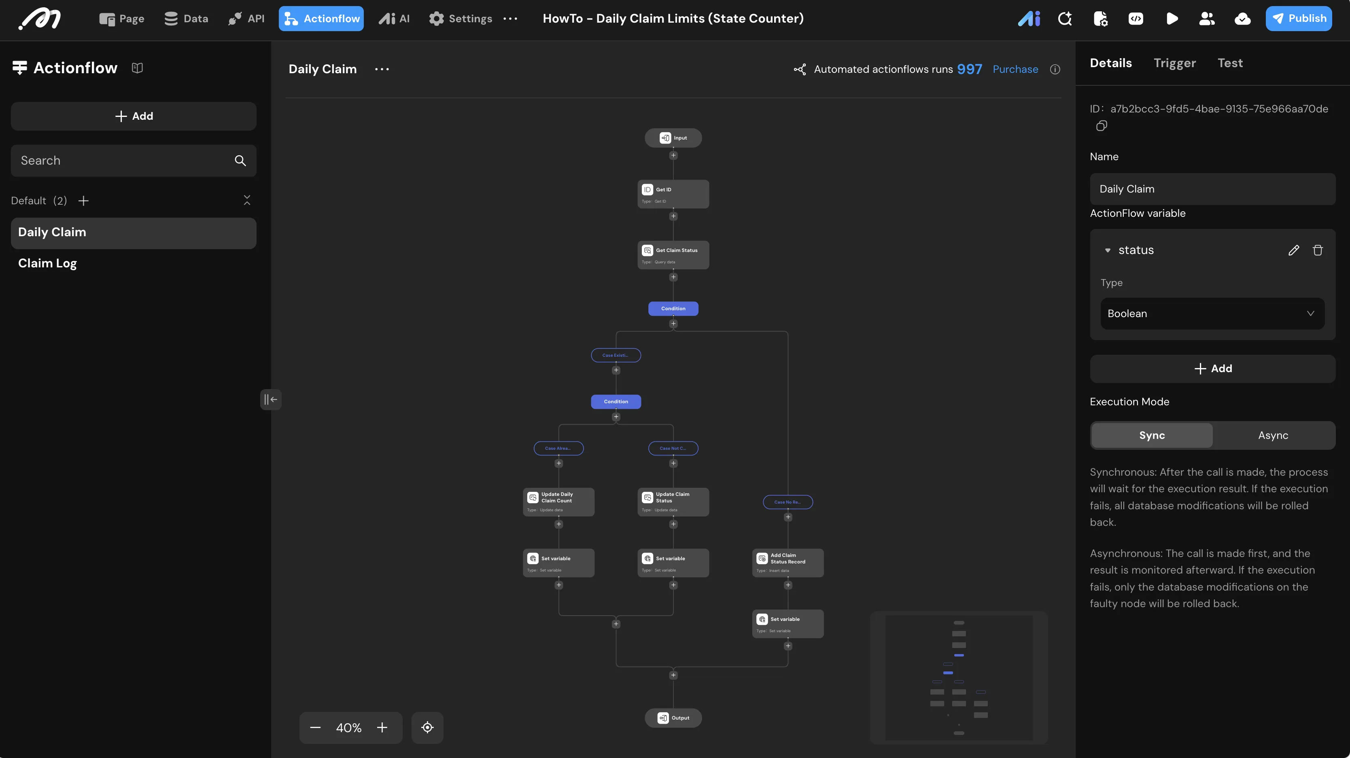Add a node below the Input node

(x=673, y=156)
